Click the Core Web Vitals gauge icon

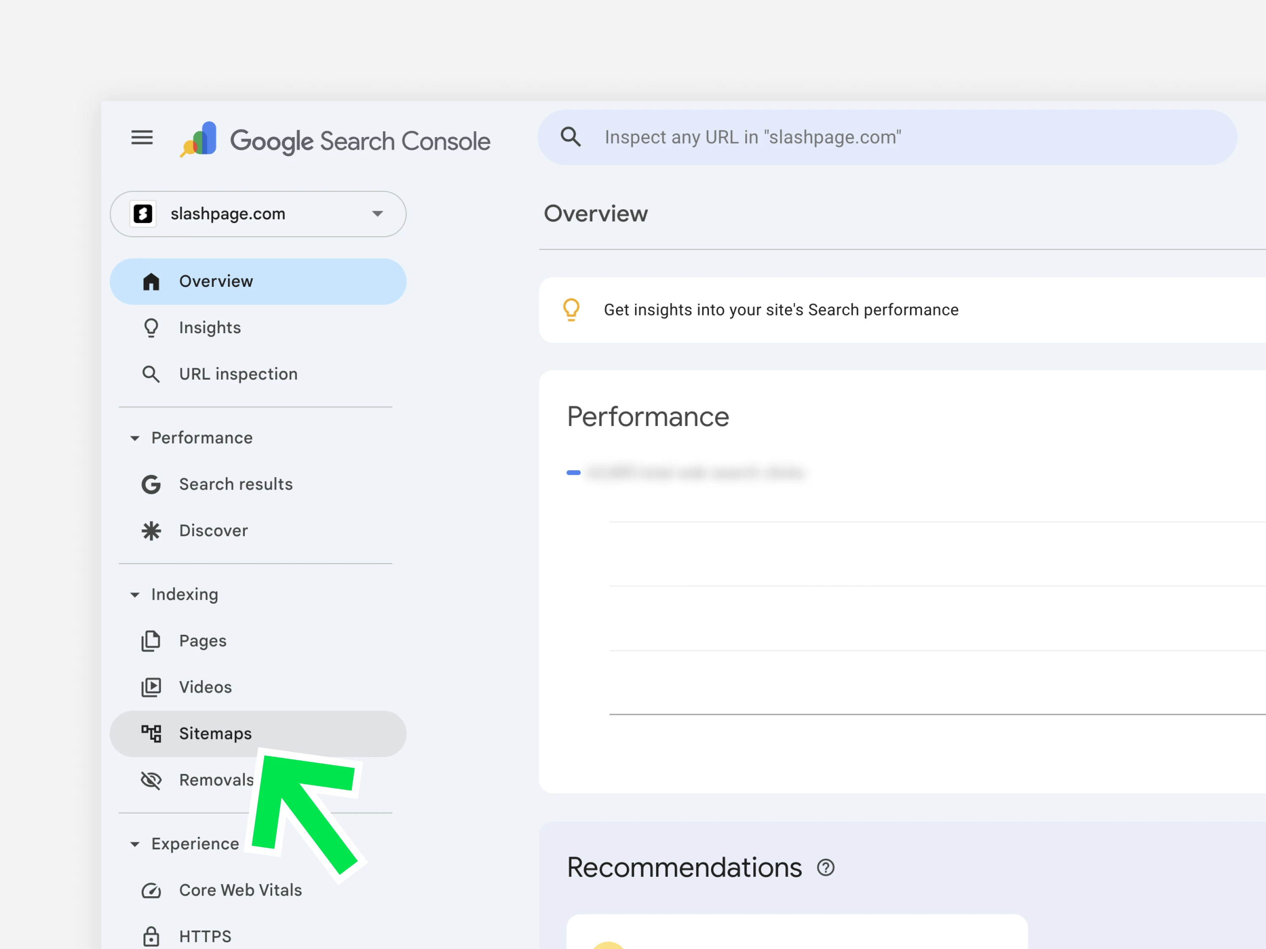pyautogui.click(x=151, y=890)
